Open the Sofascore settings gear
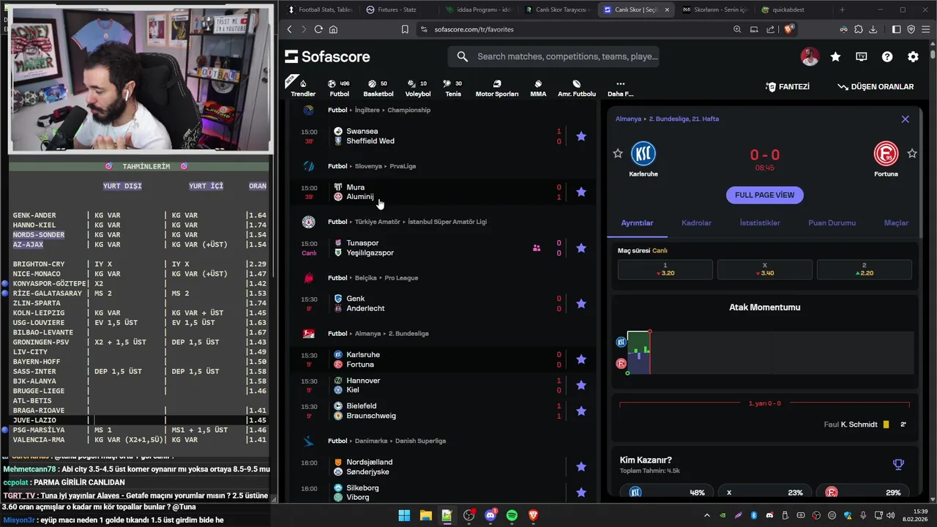 pyautogui.click(x=913, y=56)
